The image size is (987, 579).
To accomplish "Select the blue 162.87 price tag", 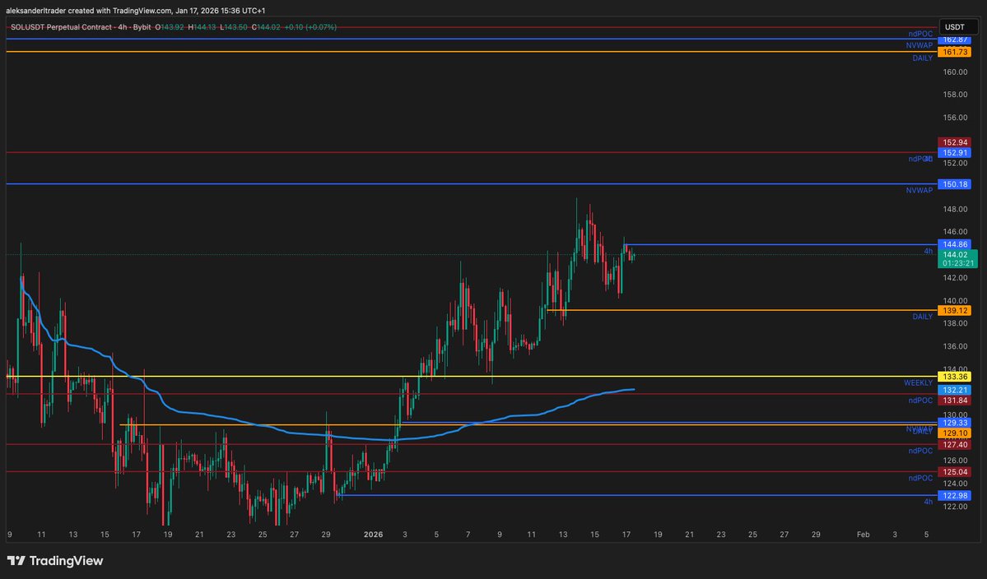I will click(955, 39).
